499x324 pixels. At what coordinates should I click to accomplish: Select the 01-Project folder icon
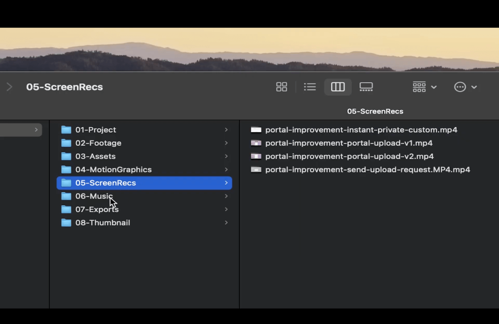pyautogui.click(x=66, y=130)
